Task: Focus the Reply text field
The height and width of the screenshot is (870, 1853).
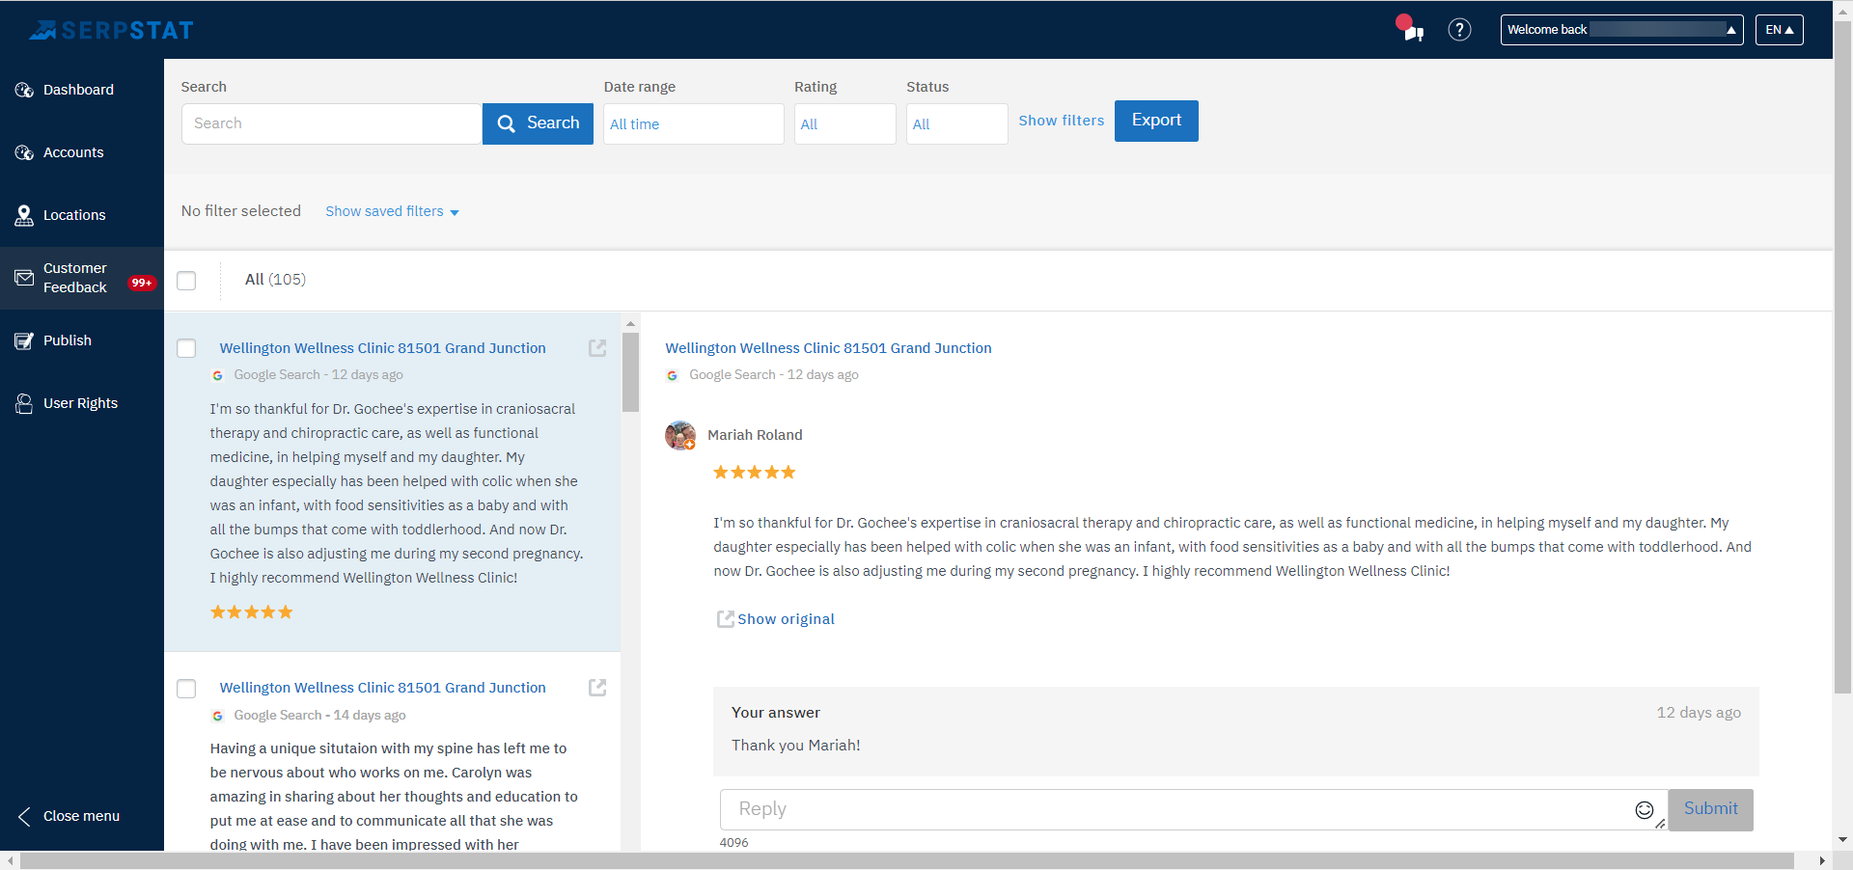Action: pos(1192,809)
